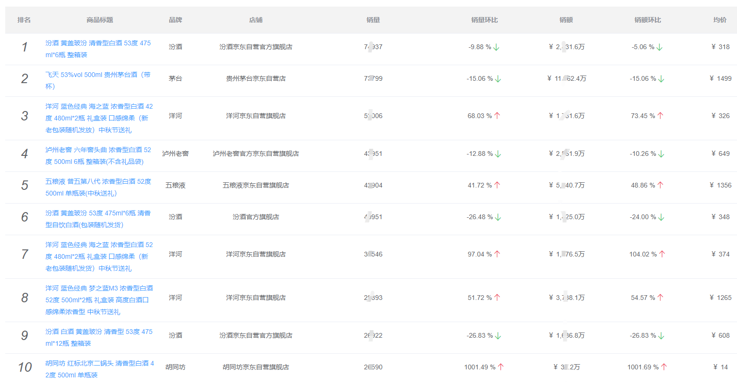This screenshot has width=737, height=384.
Task: Click the 品牌 column header
Action: tap(175, 20)
